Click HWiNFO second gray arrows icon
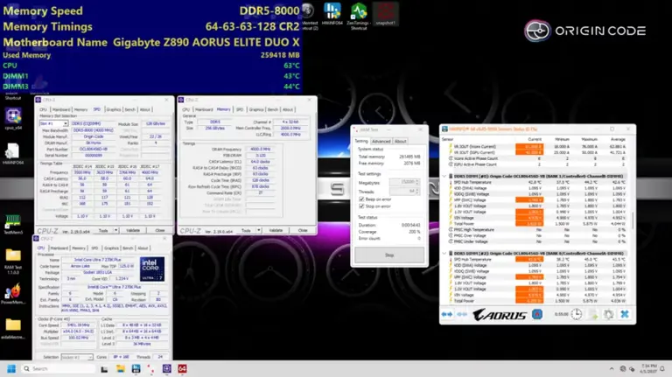 coord(462,314)
